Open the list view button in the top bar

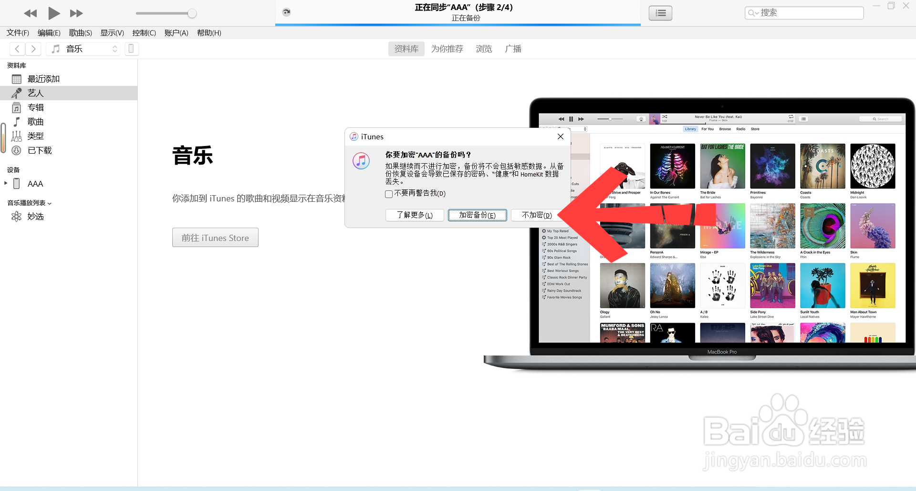660,13
